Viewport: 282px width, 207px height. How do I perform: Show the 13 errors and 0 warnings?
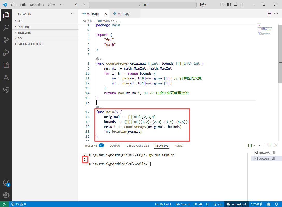tap(18, 204)
